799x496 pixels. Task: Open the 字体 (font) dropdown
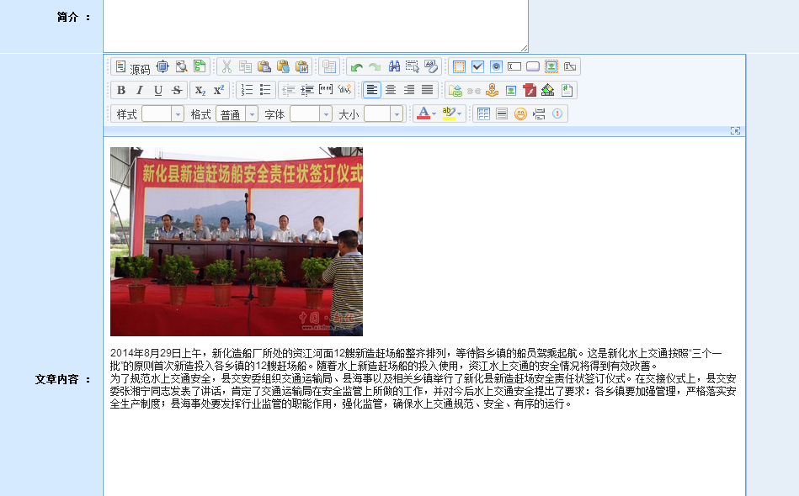[311, 114]
